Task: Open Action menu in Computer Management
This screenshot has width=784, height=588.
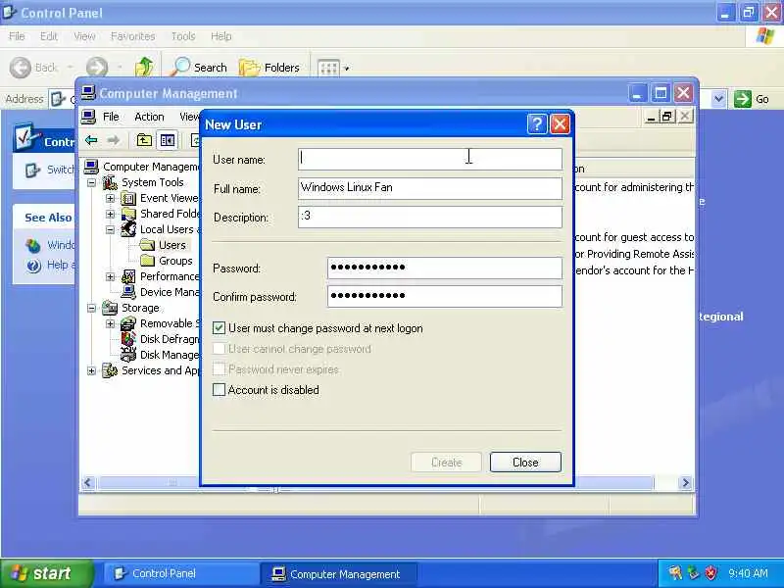Action: point(149,117)
